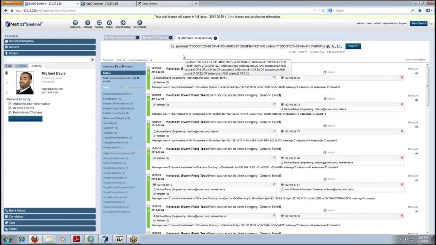Open Internet Explorer from the taskbar
The height and width of the screenshot is (245, 436).
tap(21, 239)
